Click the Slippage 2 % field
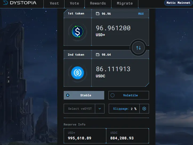The image size is (193, 145). click(124, 109)
